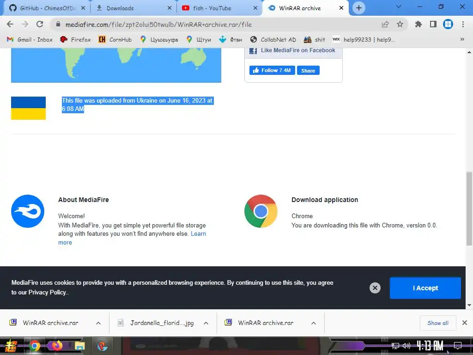473x355 pixels.
Task: Close the fish - YouTube tab
Action: [x=255, y=8]
